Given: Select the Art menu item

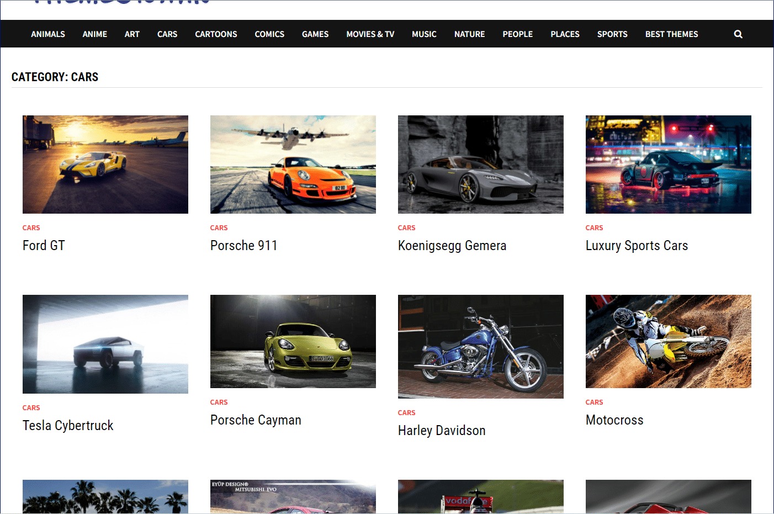Looking at the screenshot, I should (x=132, y=34).
